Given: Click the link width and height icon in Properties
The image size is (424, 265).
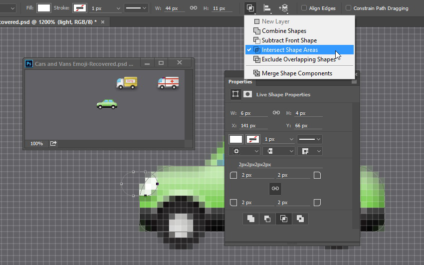Looking at the screenshot, I should tap(276, 113).
